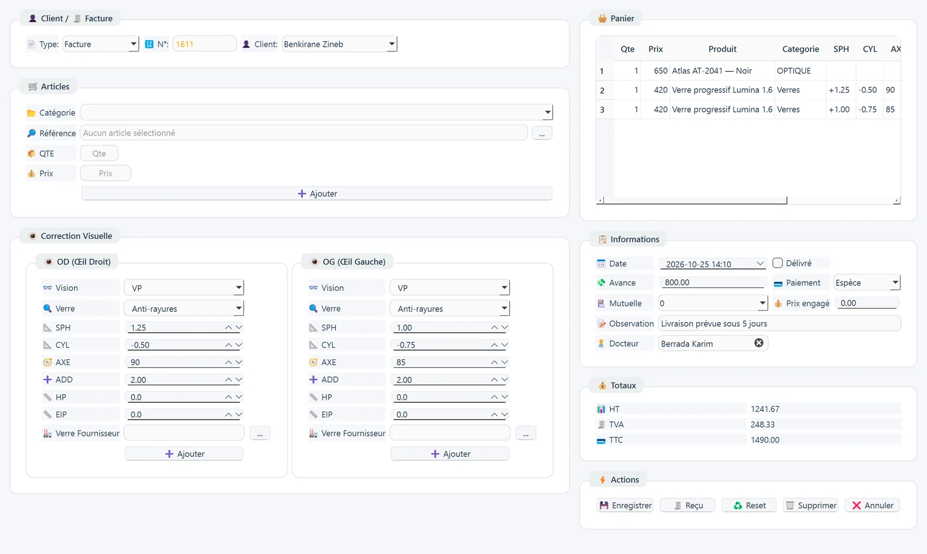Click the Enregistrer save icon button
Image resolution: width=927 pixels, height=554 pixels.
625,505
